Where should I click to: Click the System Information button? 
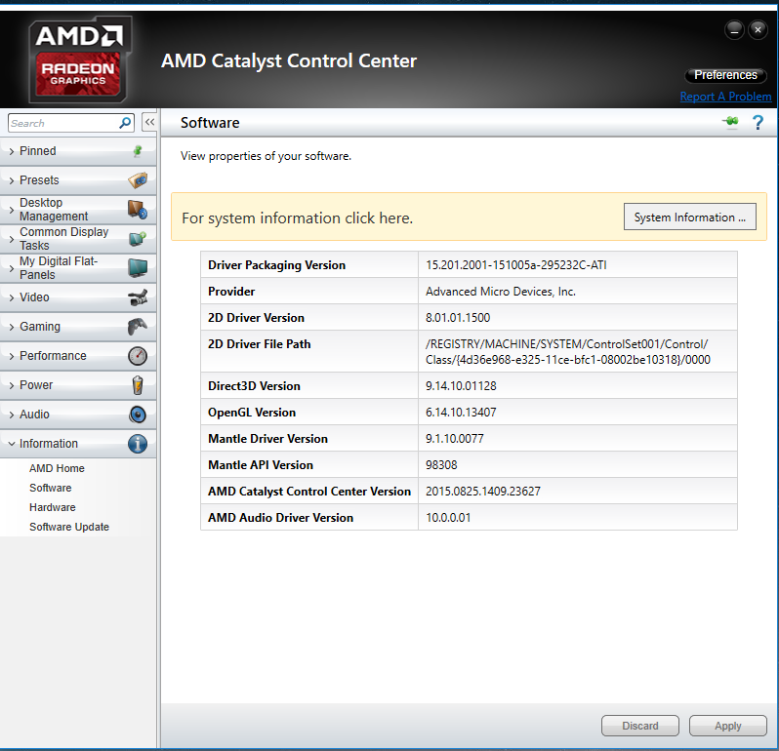pos(689,217)
